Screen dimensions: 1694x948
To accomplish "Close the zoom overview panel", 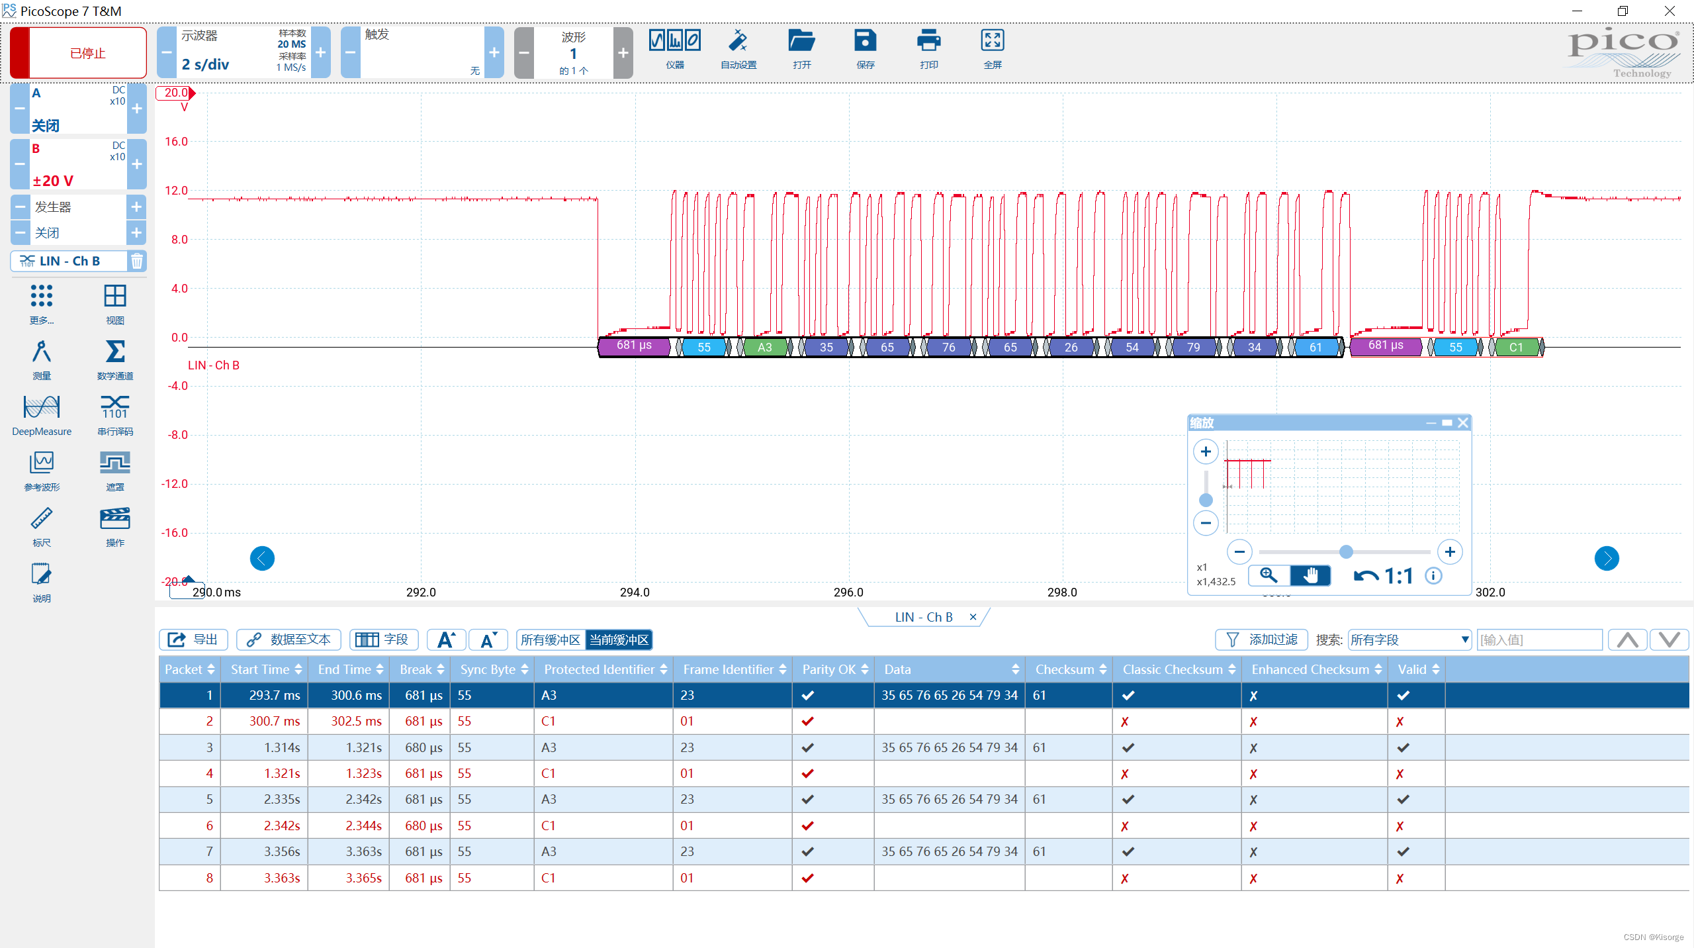I will coord(1463,422).
